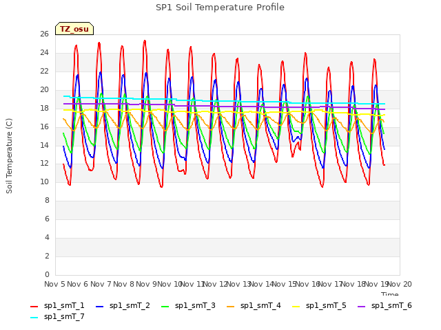Click the 8 y-axis tick label

[47, 201]
